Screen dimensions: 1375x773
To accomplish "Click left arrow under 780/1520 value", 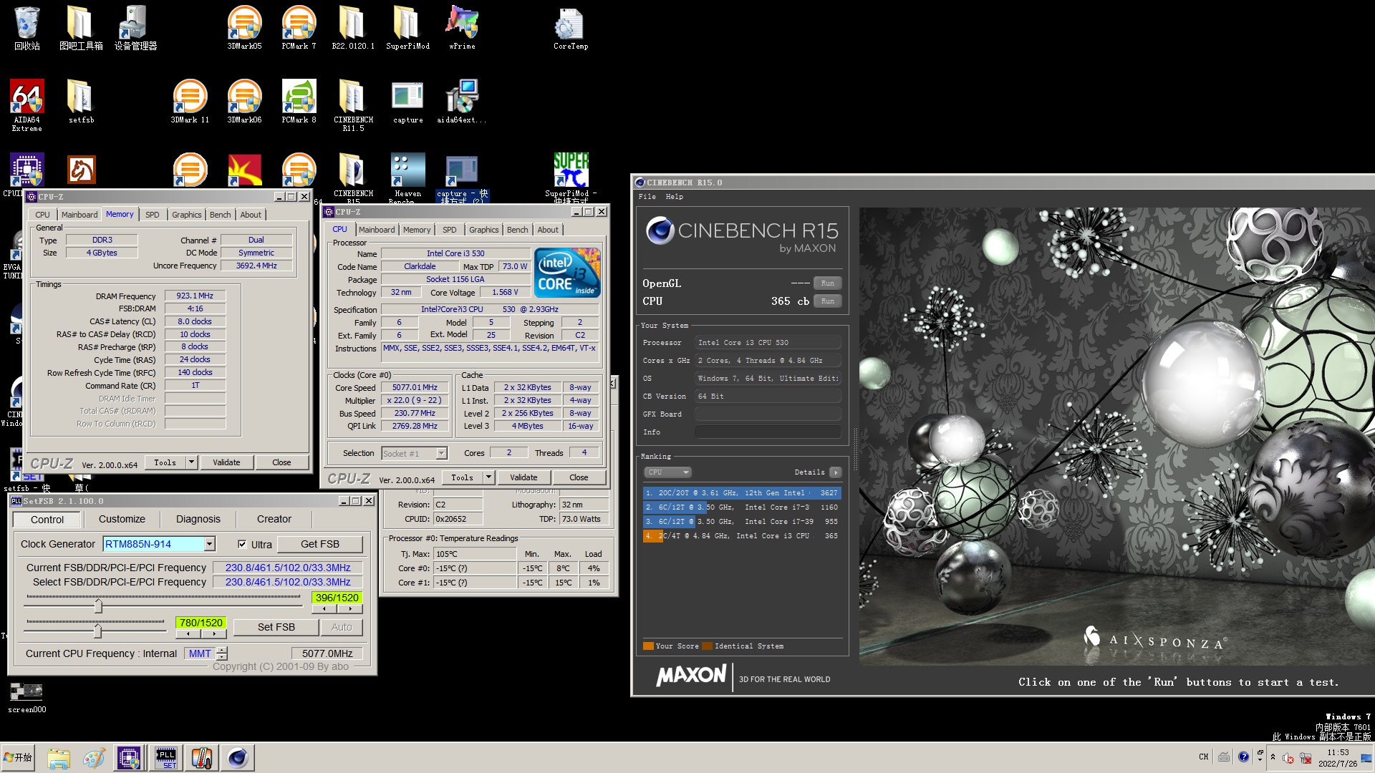I will pos(188,634).
